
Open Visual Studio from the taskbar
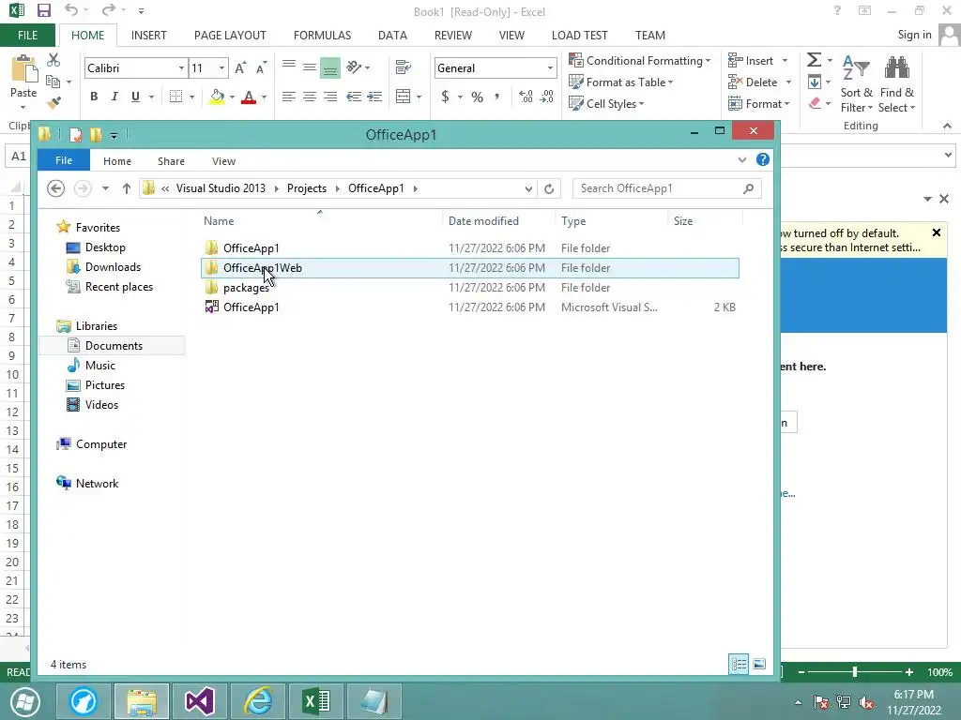[x=199, y=701]
